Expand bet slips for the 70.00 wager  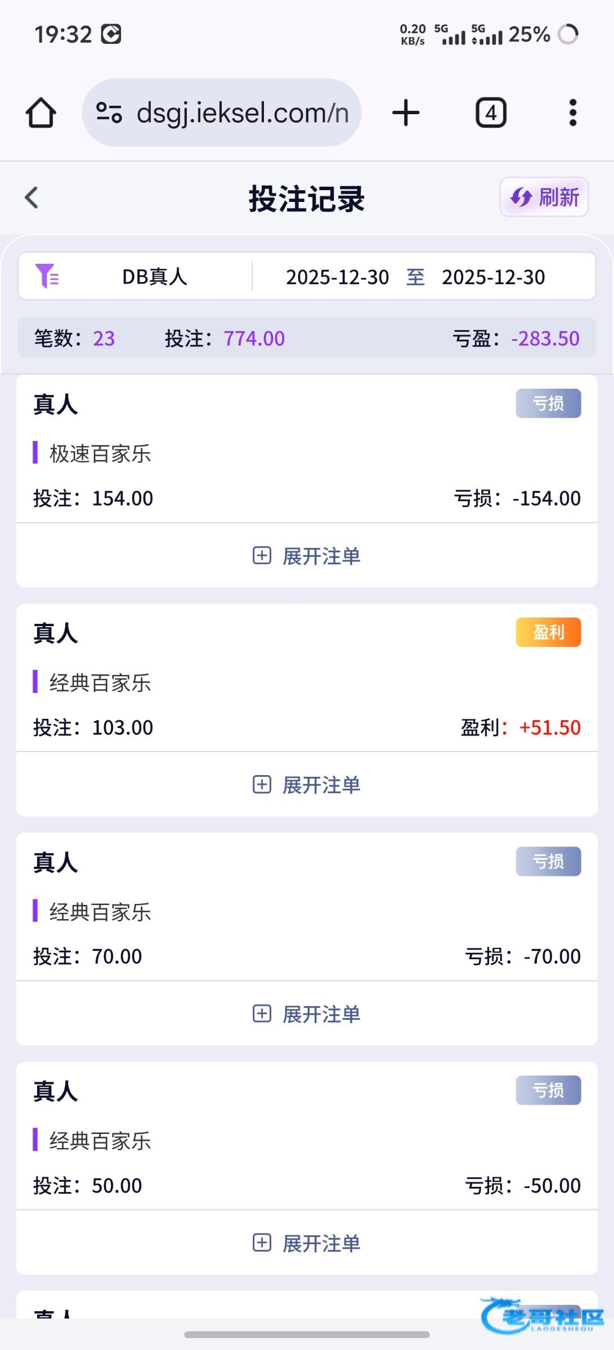[x=307, y=1014]
